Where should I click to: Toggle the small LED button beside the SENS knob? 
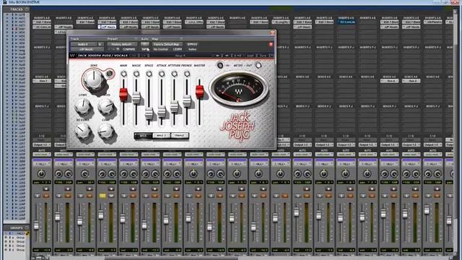pyautogui.click(x=109, y=73)
